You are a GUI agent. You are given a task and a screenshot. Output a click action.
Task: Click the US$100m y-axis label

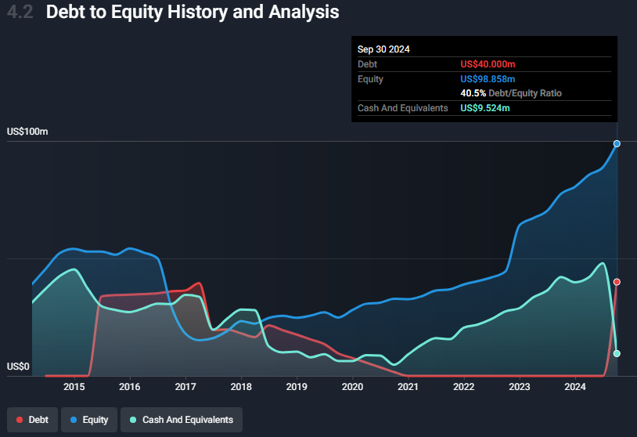pos(27,132)
